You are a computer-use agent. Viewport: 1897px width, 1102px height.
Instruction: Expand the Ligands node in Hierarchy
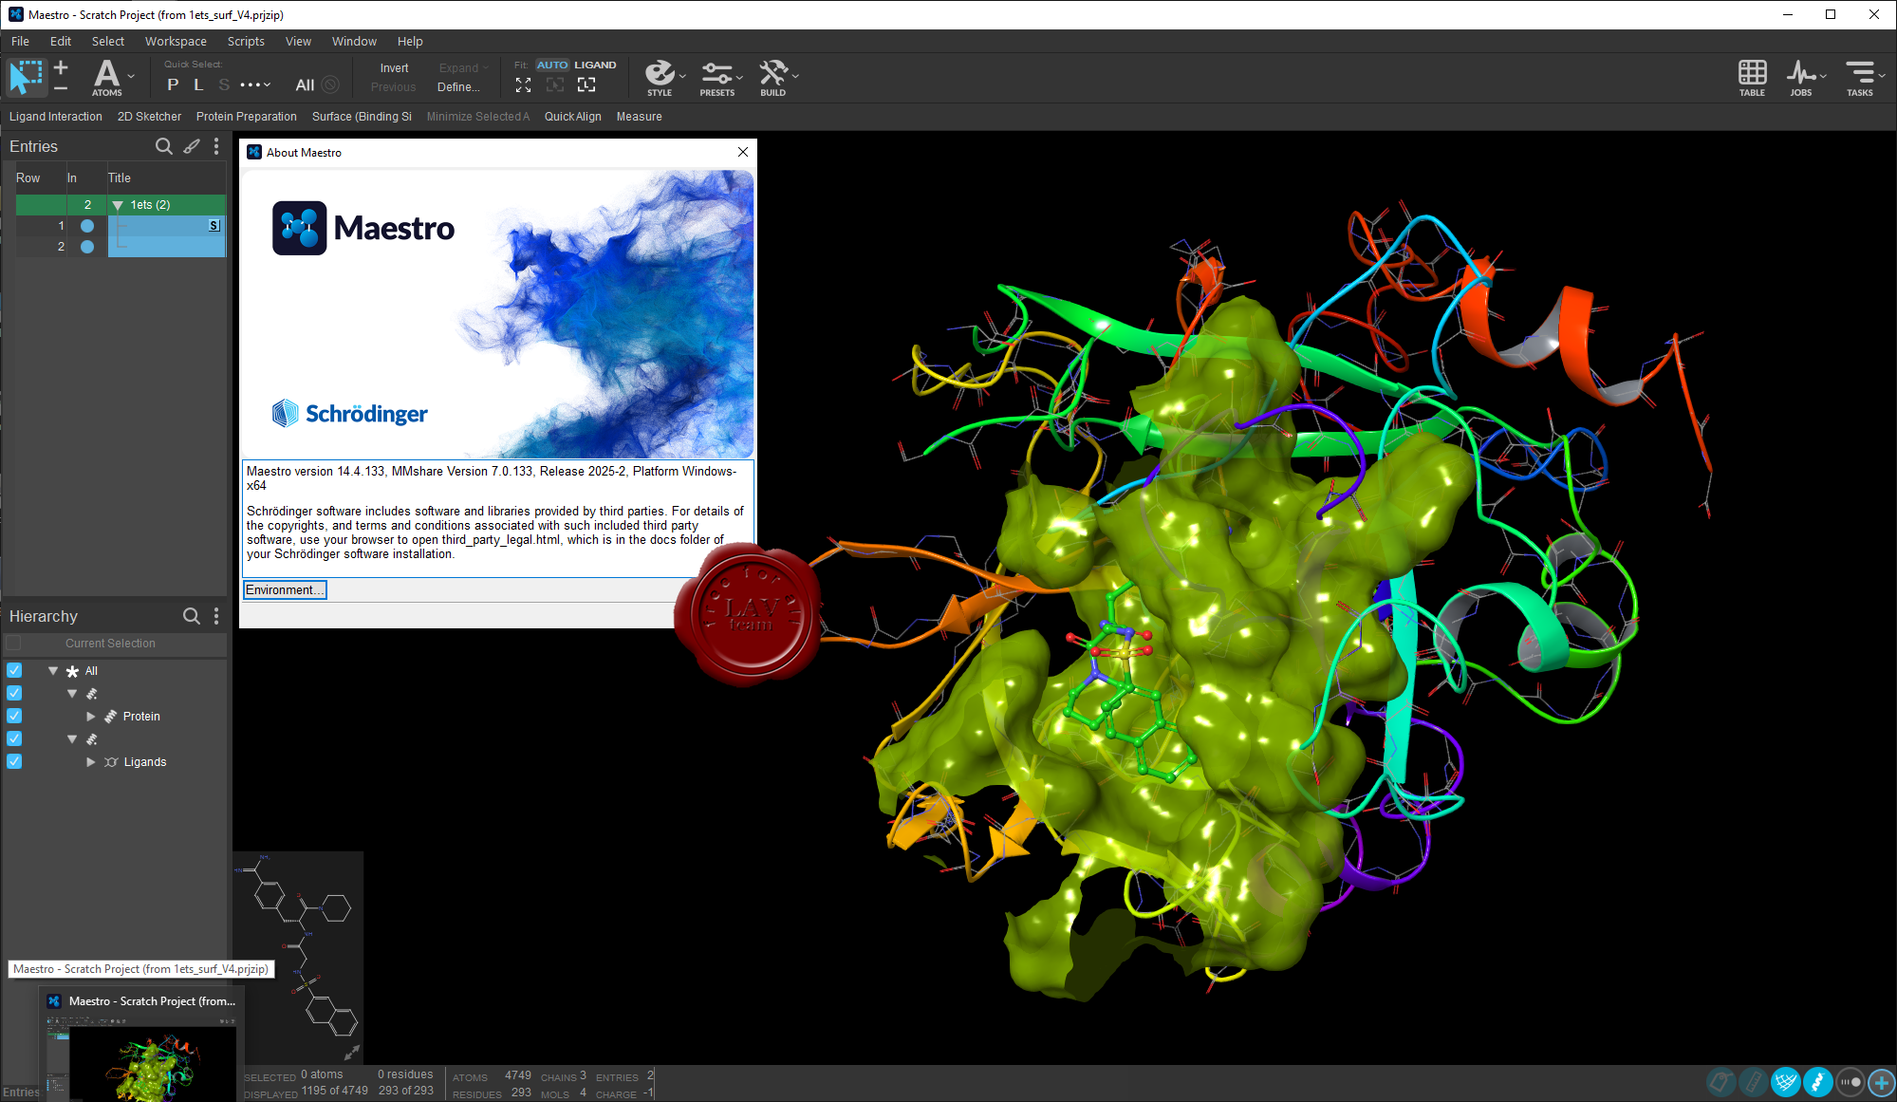click(91, 762)
